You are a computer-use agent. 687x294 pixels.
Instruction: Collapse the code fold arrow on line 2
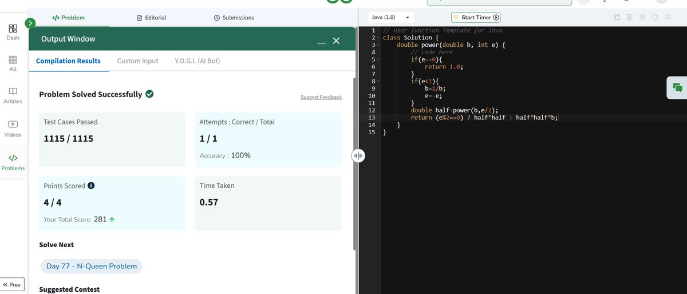tap(378, 37)
